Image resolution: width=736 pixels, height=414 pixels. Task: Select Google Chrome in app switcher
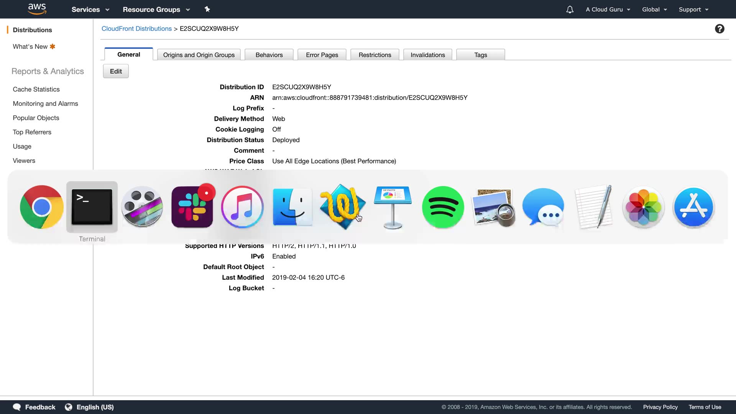pyautogui.click(x=42, y=207)
